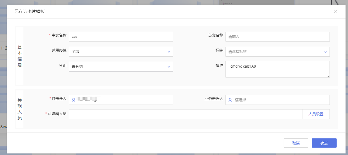This screenshot has height=155, width=348.
Task: Click the 全部 value in 适用终端 select
Action: [x=75, y=52]
